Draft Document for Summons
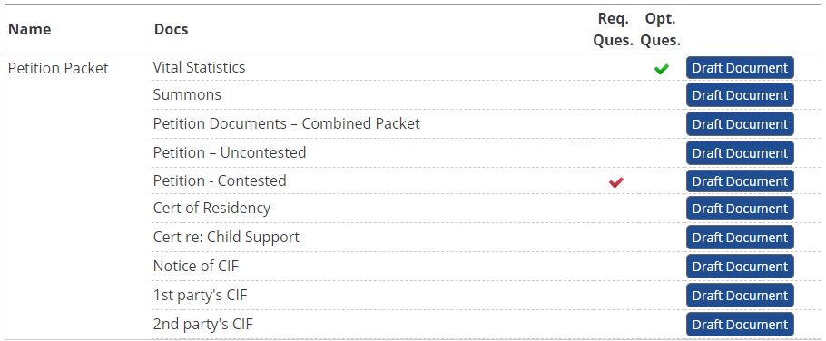Image resolution: width=826 pixels, height=341 pixels. tap(740, 95)
